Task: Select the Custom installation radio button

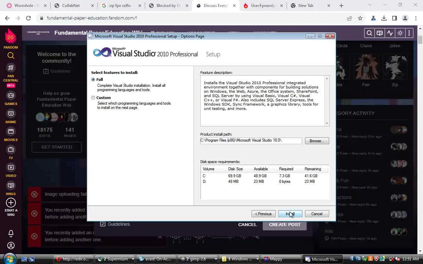Action: click(x=93, y=98)
